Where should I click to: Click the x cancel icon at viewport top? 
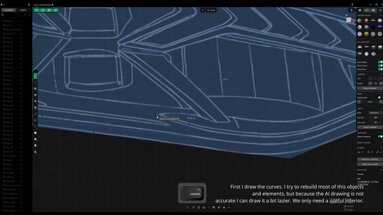click(202, 10)
